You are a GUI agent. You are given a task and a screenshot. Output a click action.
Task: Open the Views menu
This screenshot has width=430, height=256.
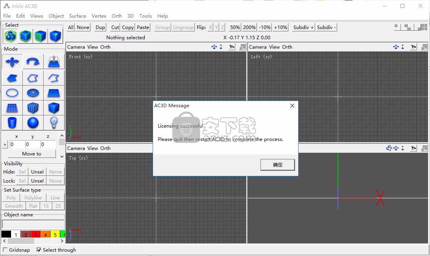pyautogui.click(x=37, y=16)
